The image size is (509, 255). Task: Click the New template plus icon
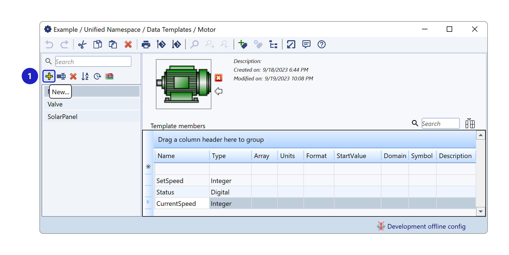point(49,76)
